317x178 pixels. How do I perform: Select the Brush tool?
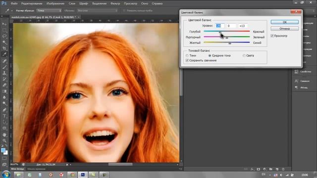4,67
